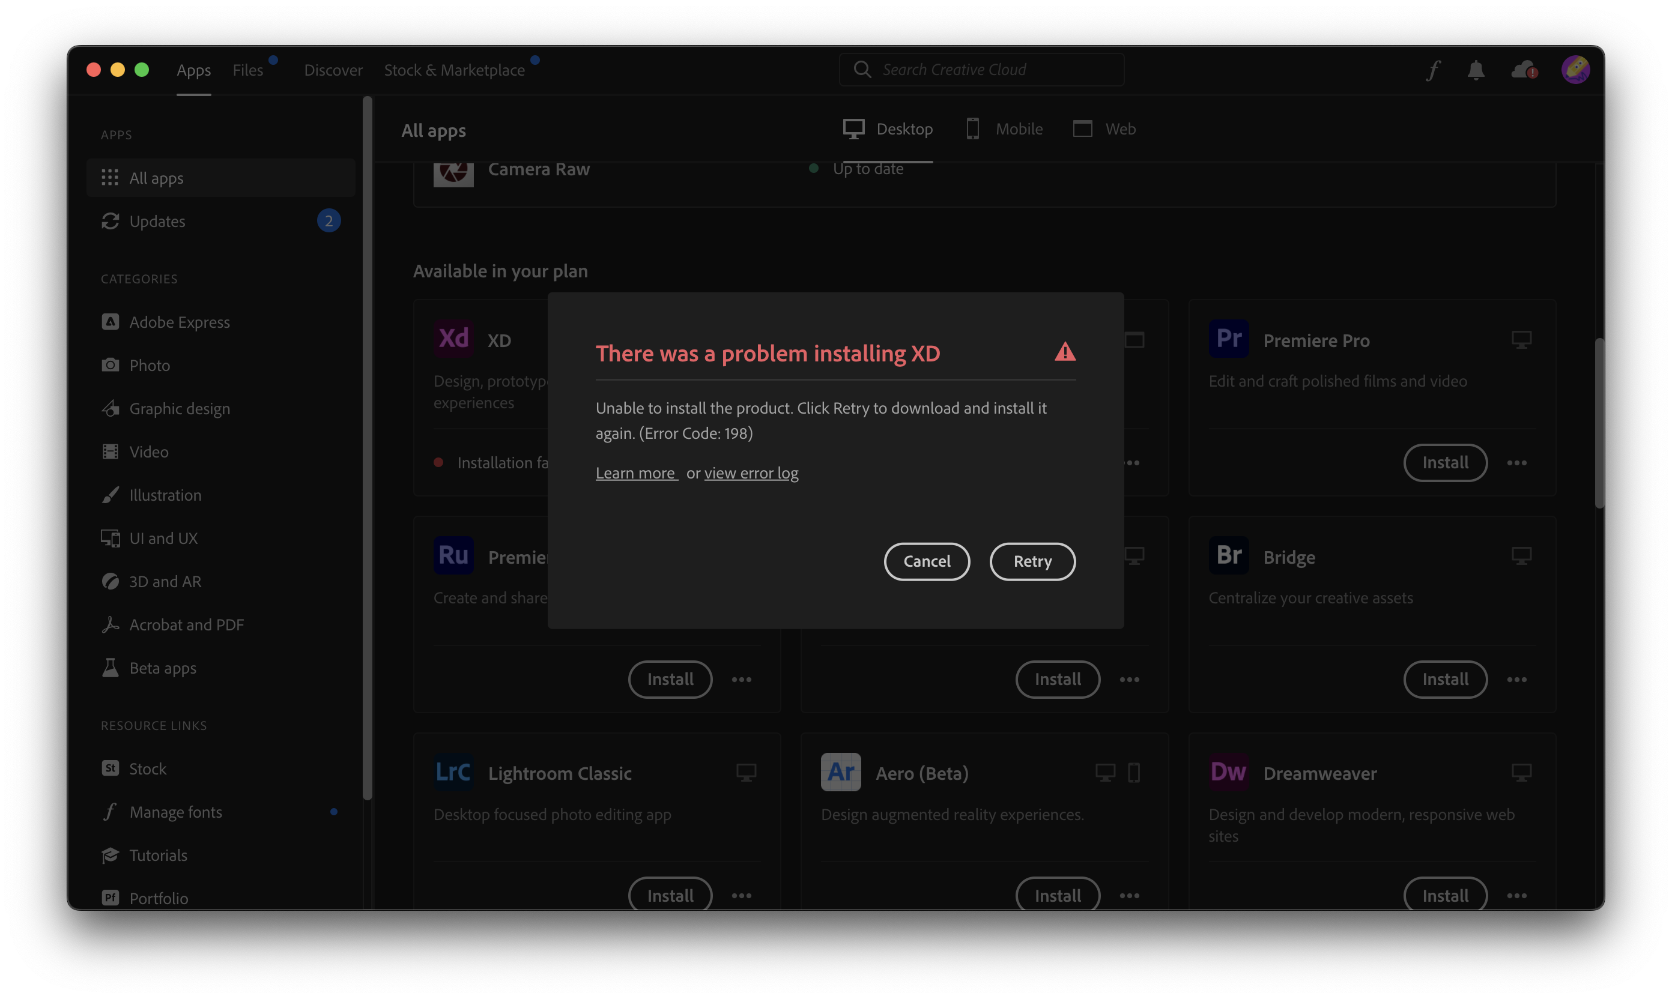
Task: Open the 3D and AR category
Action: [221, 581]
